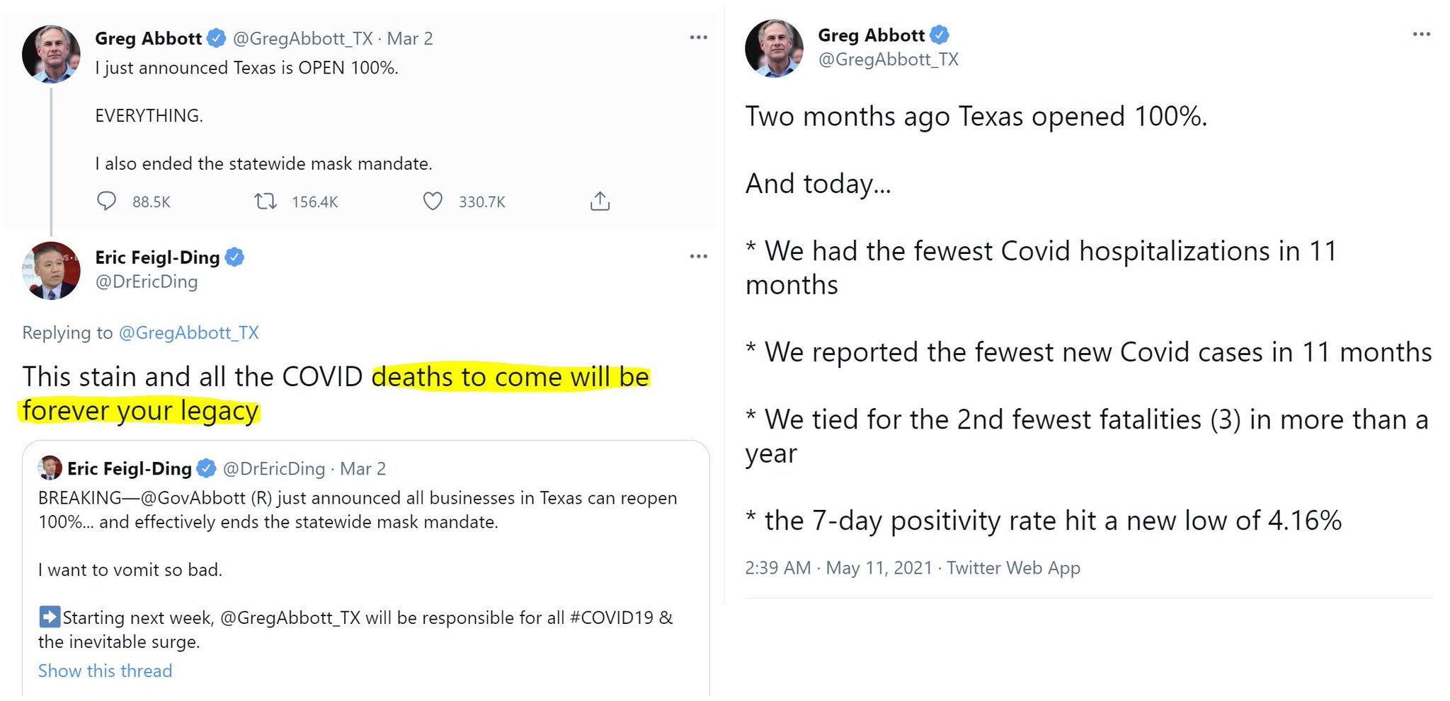Screen dimensions: 1450x701
Task: Click the share icon on Abbott's Mar 2 tweet
Action: pos(600,202)
